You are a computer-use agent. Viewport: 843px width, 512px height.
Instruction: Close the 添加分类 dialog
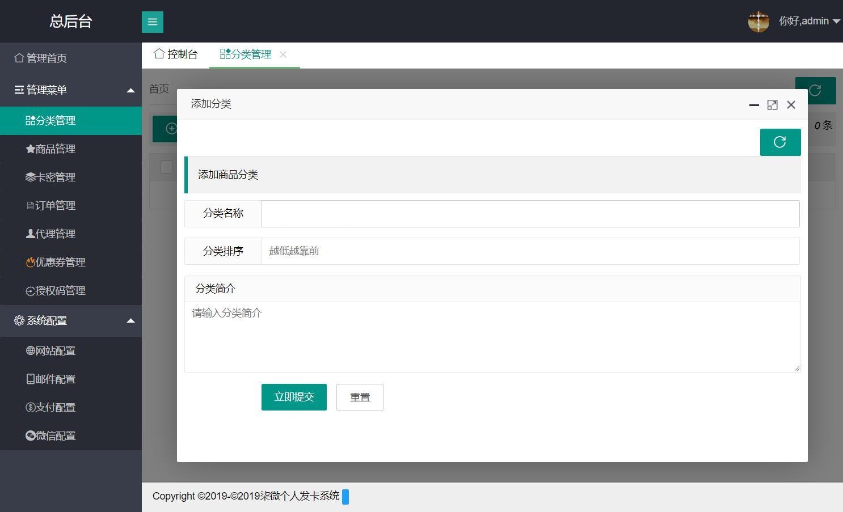point(791,105)
